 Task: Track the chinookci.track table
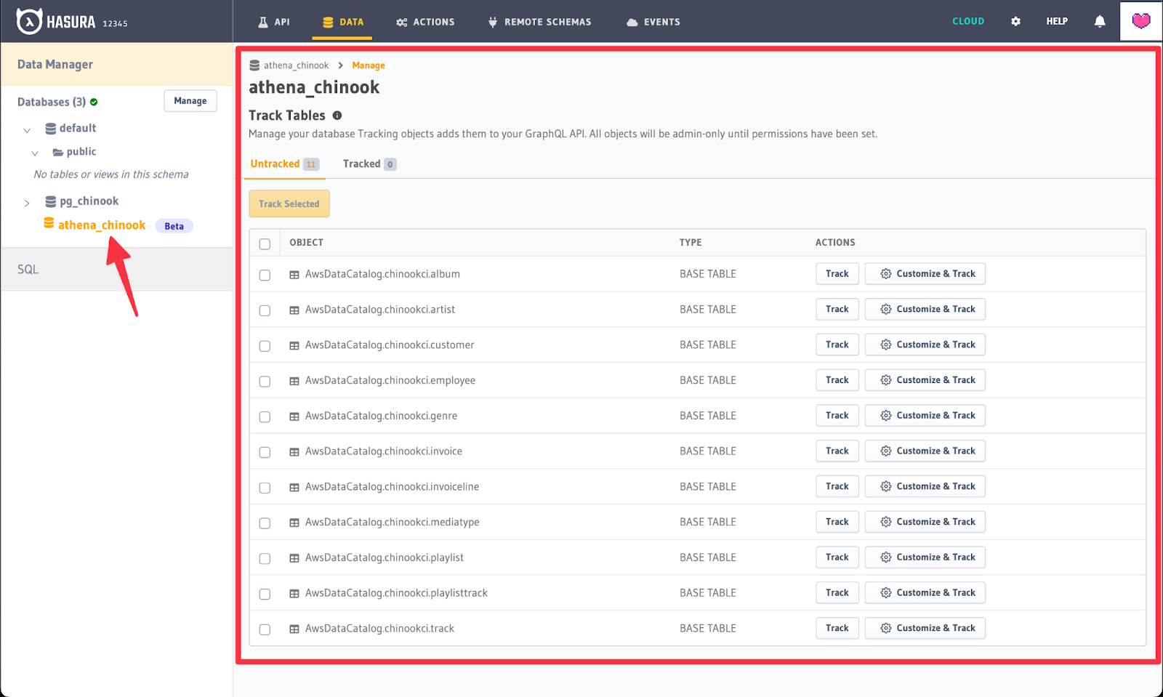[x=837, y=629]
